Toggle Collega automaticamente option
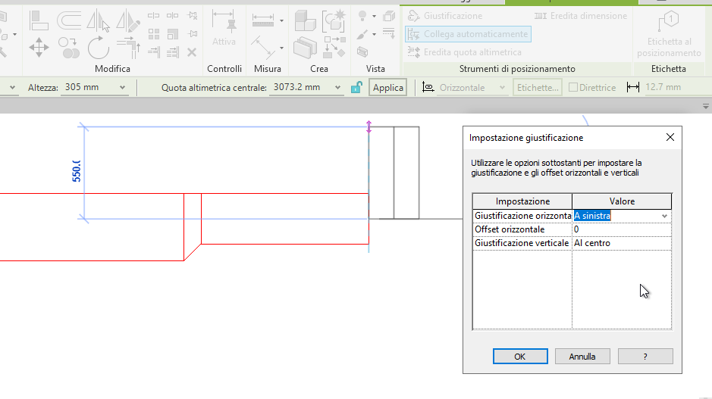The image size is (712, 399). coord(468,34)
